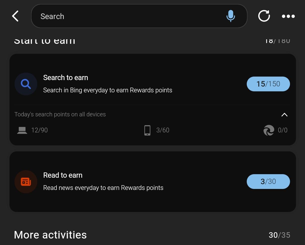Tap the 15/150 search points pill
Screen dimensions: 305x245
coord(268,84)
